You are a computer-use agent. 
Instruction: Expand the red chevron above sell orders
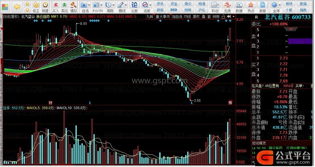pyautogui.click(x=291, y=29)
